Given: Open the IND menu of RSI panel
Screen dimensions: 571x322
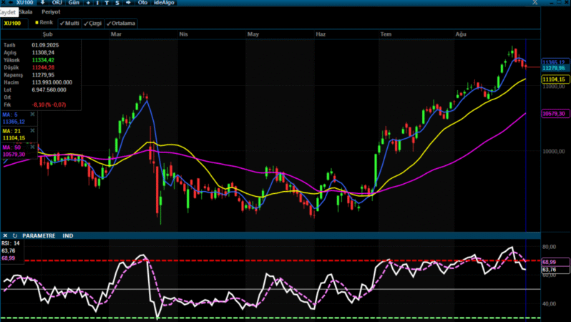Looking at the screenshot, I should [68, 235].
